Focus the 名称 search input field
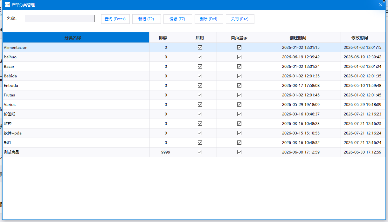The image size is (388, 222). click(x=60, y=19)
